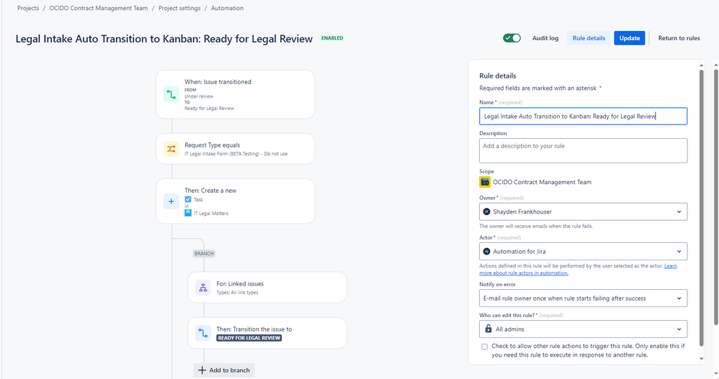
Task: Open the Audit log tab
Action: [x=545, y=38]
